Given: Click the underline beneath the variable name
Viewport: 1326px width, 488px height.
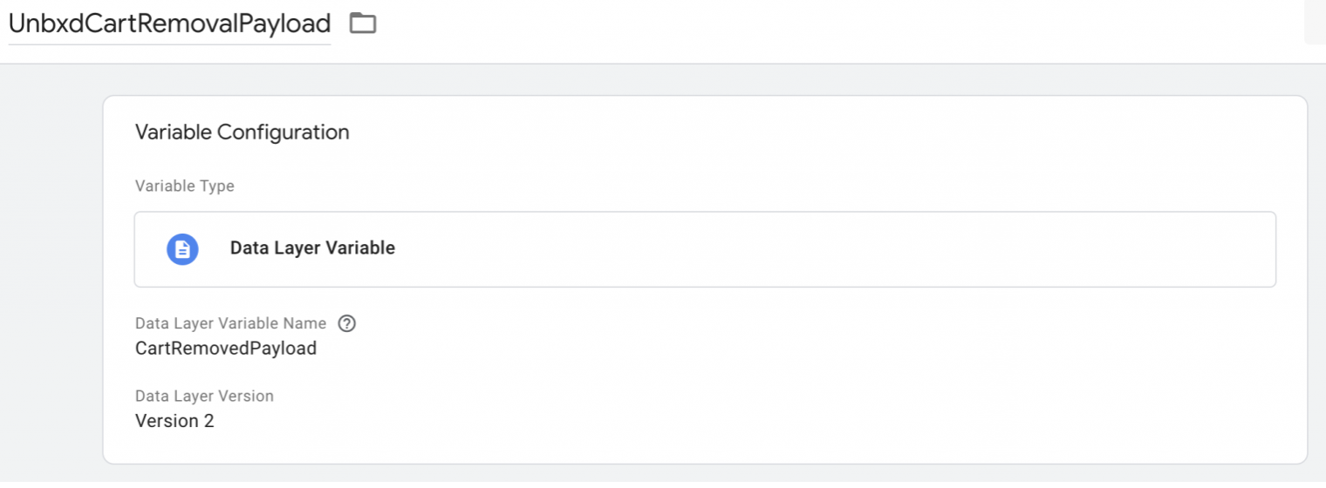Looking at the screenshot, I should [169, 44].
